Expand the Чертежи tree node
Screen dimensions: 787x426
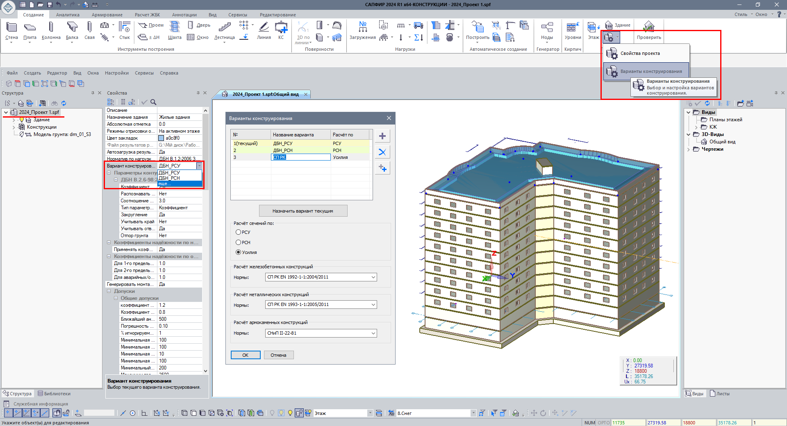[x=689, y=150]
